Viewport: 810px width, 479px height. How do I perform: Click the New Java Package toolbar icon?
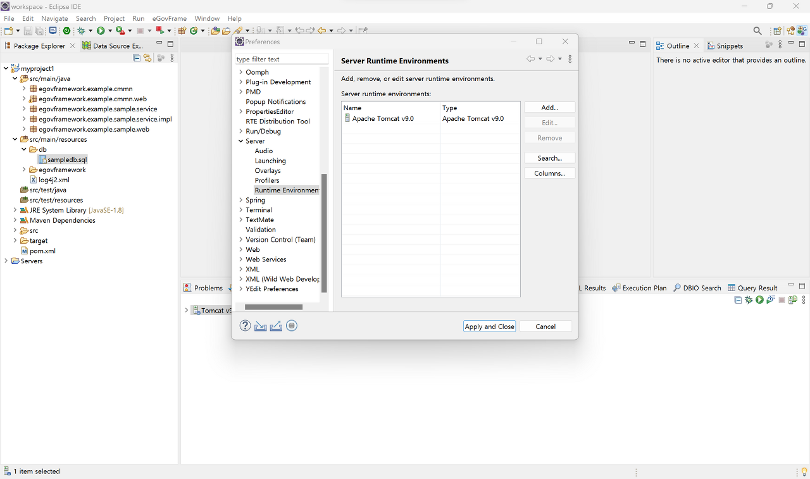tap(182, 30)
